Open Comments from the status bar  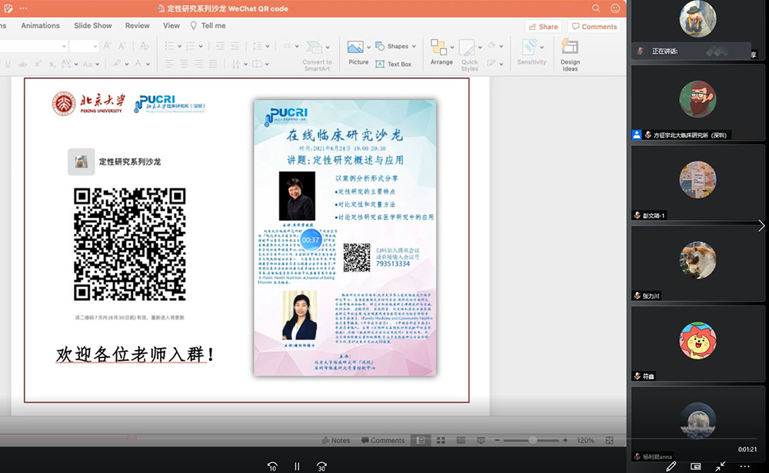pyautogui.click(x=383, y=440)
